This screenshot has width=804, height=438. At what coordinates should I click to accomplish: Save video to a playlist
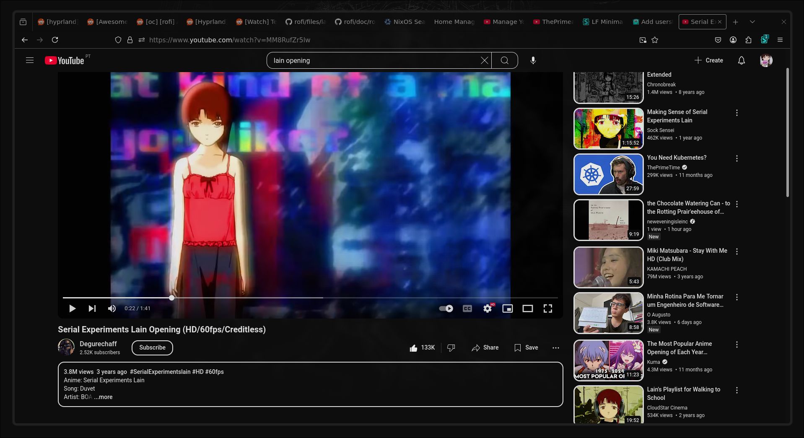tap(526, 347)
